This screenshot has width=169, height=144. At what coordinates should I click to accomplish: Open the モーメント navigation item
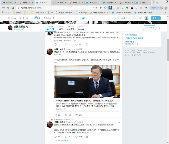click(25, 18)
